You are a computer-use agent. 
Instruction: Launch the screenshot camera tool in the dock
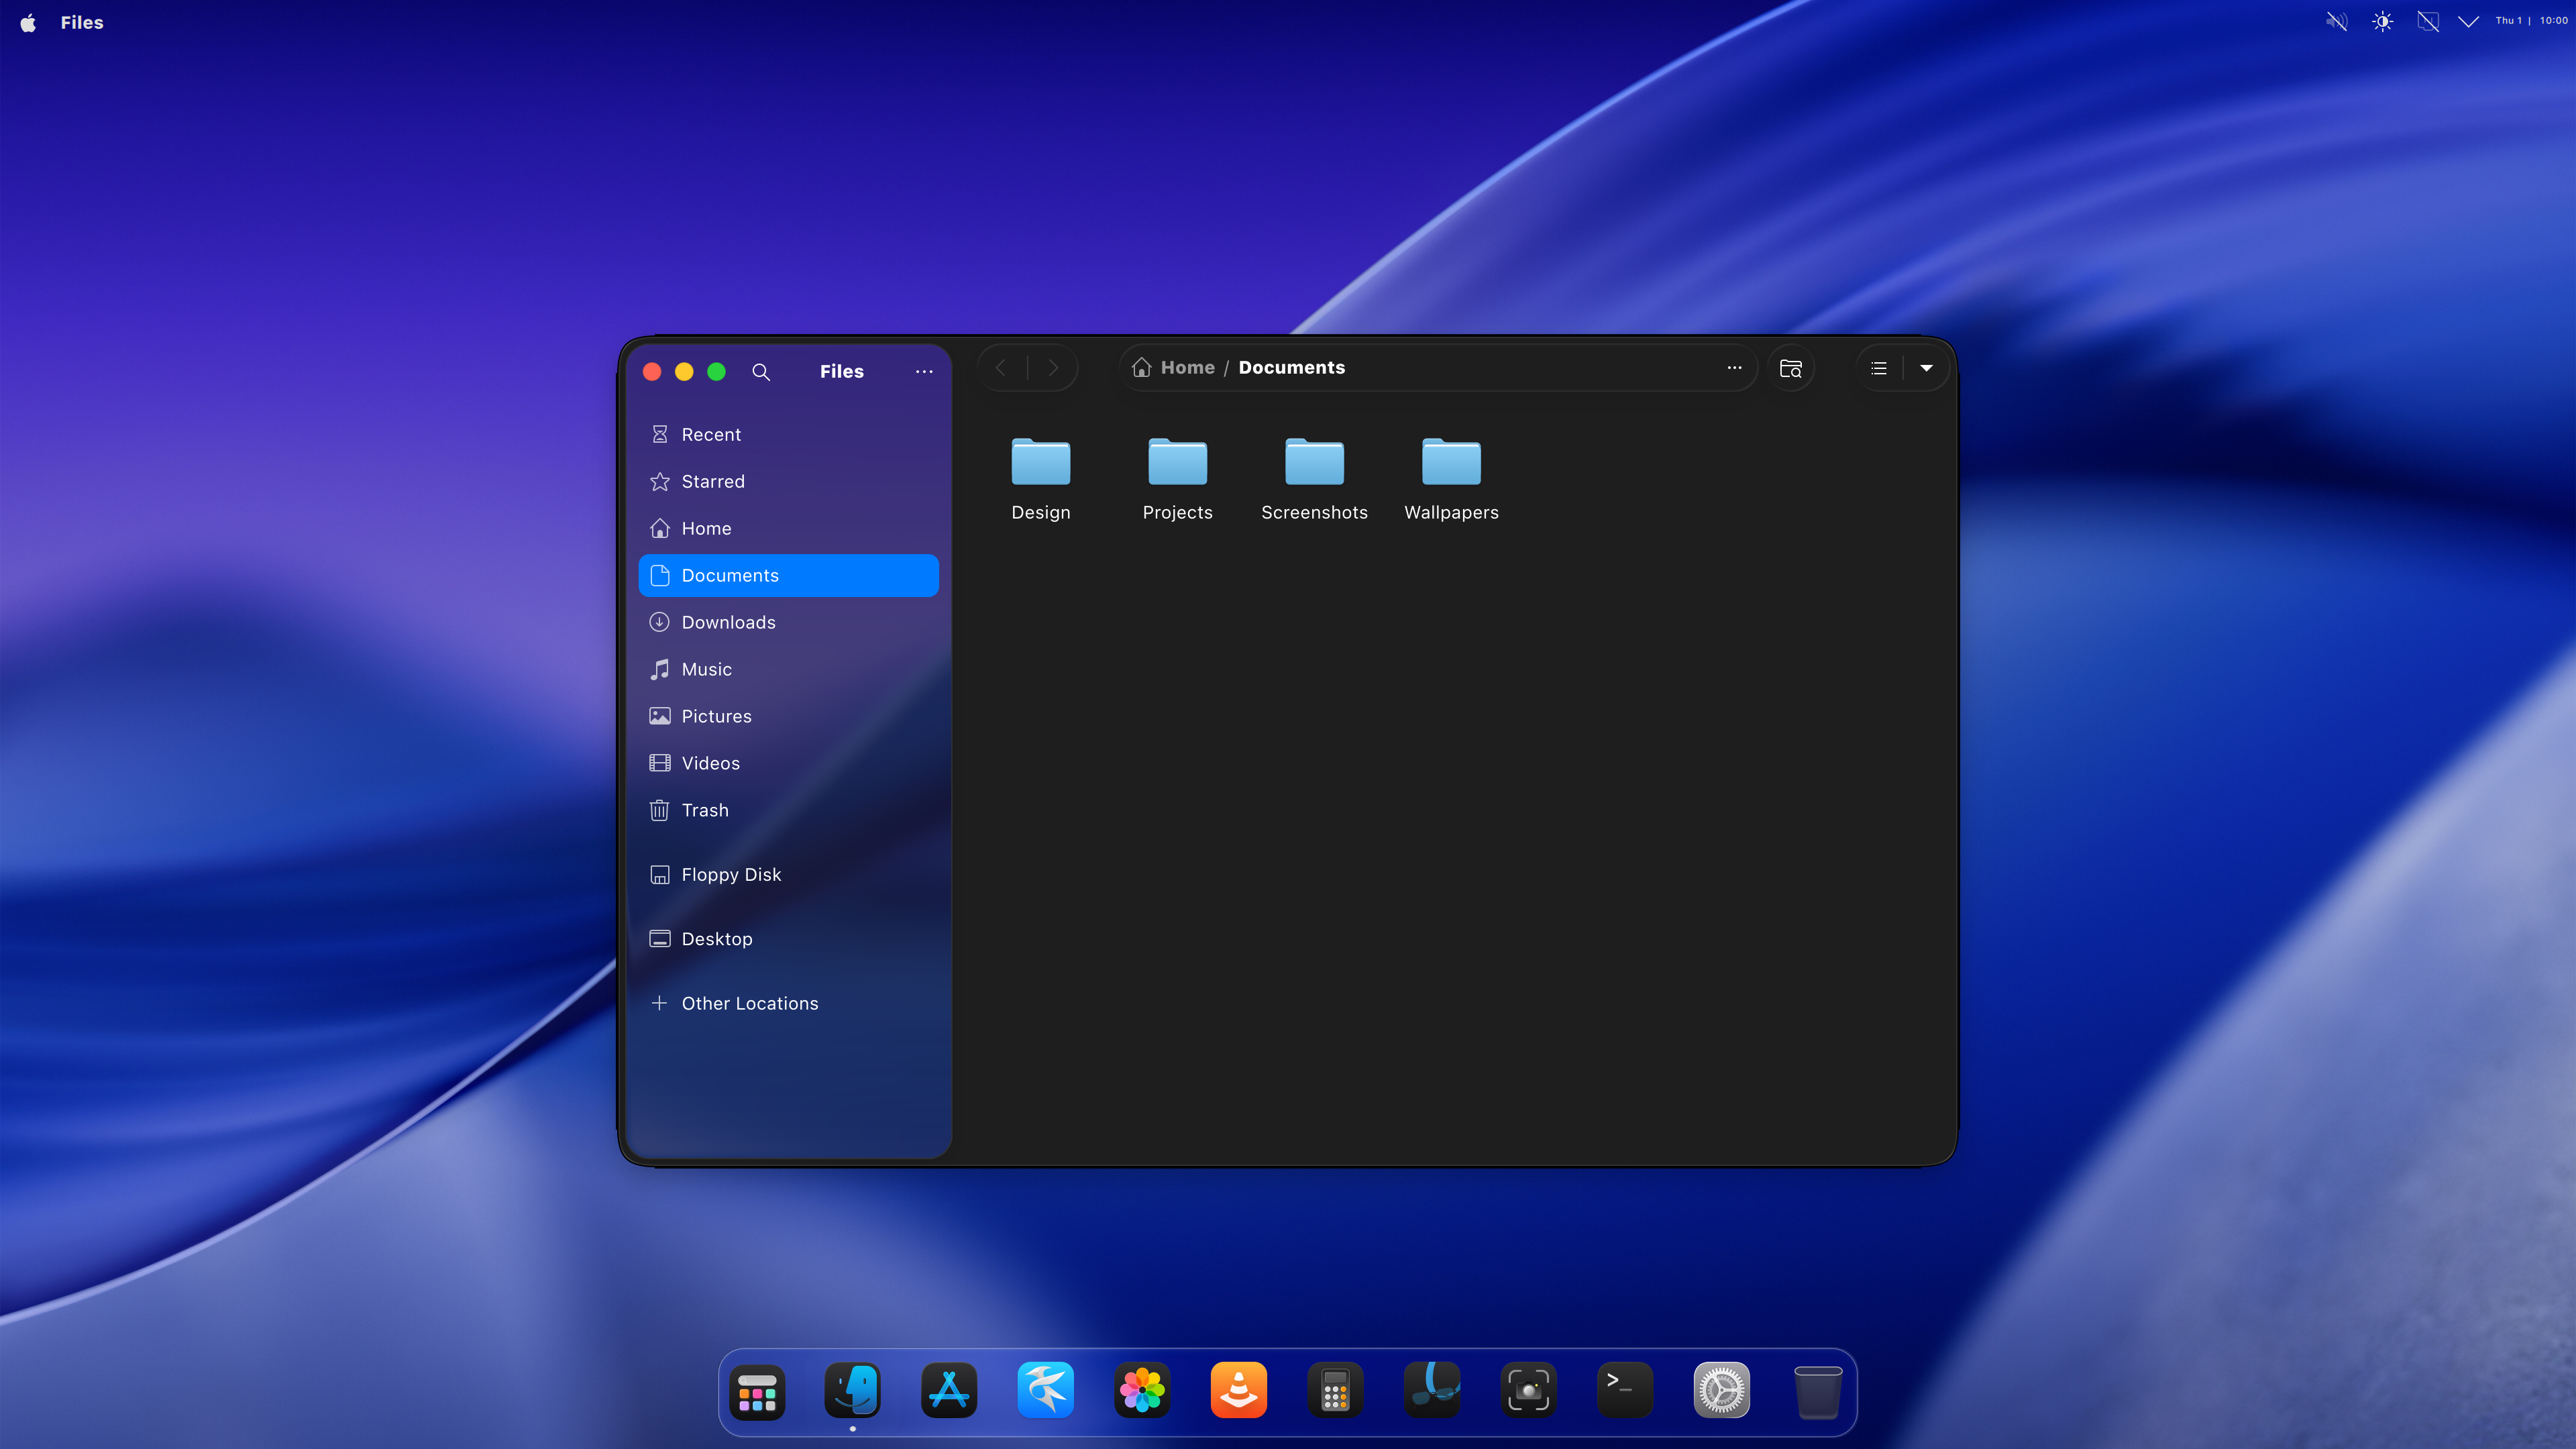(x=1528, y=1390)
